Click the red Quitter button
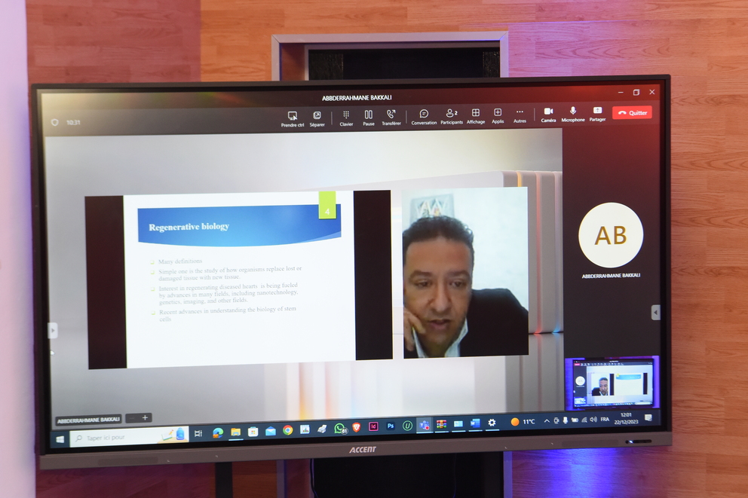The width and height of the screenshot is (748, 498). click(632, 112)
